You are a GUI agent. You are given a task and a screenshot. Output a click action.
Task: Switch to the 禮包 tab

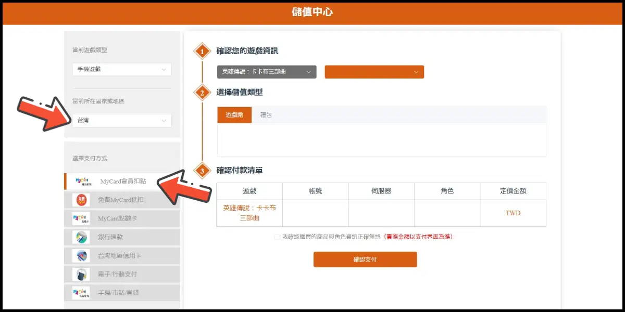pos(266,115)
